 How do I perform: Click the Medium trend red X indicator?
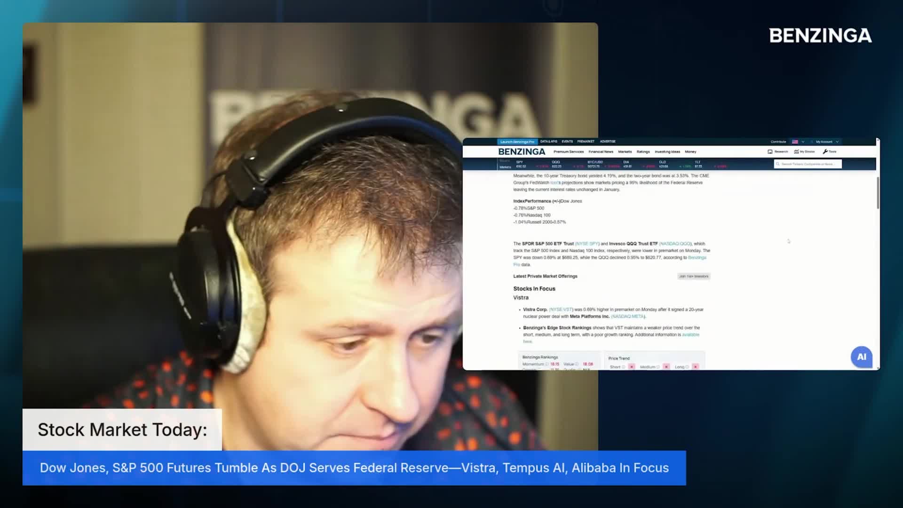coord(666,367)
